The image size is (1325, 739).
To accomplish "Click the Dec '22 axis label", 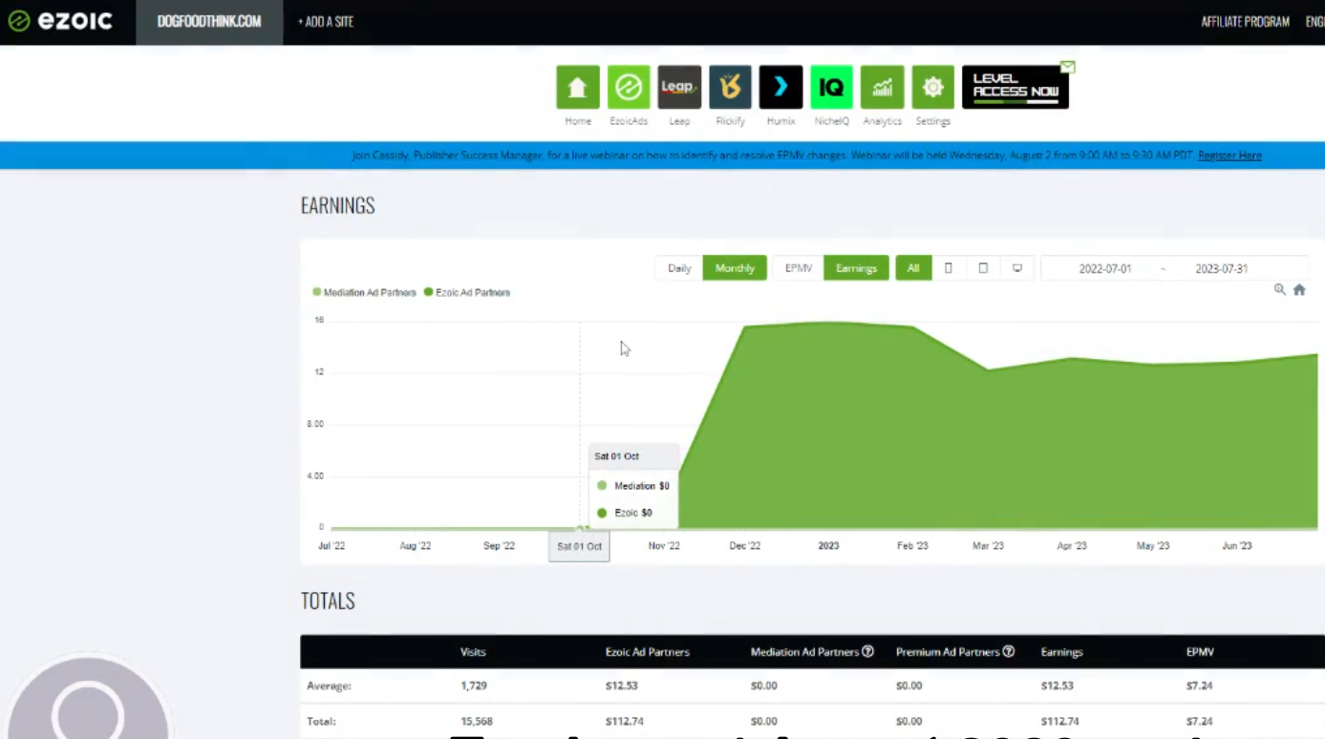I will pyautogui.click(x=745, y=546).
